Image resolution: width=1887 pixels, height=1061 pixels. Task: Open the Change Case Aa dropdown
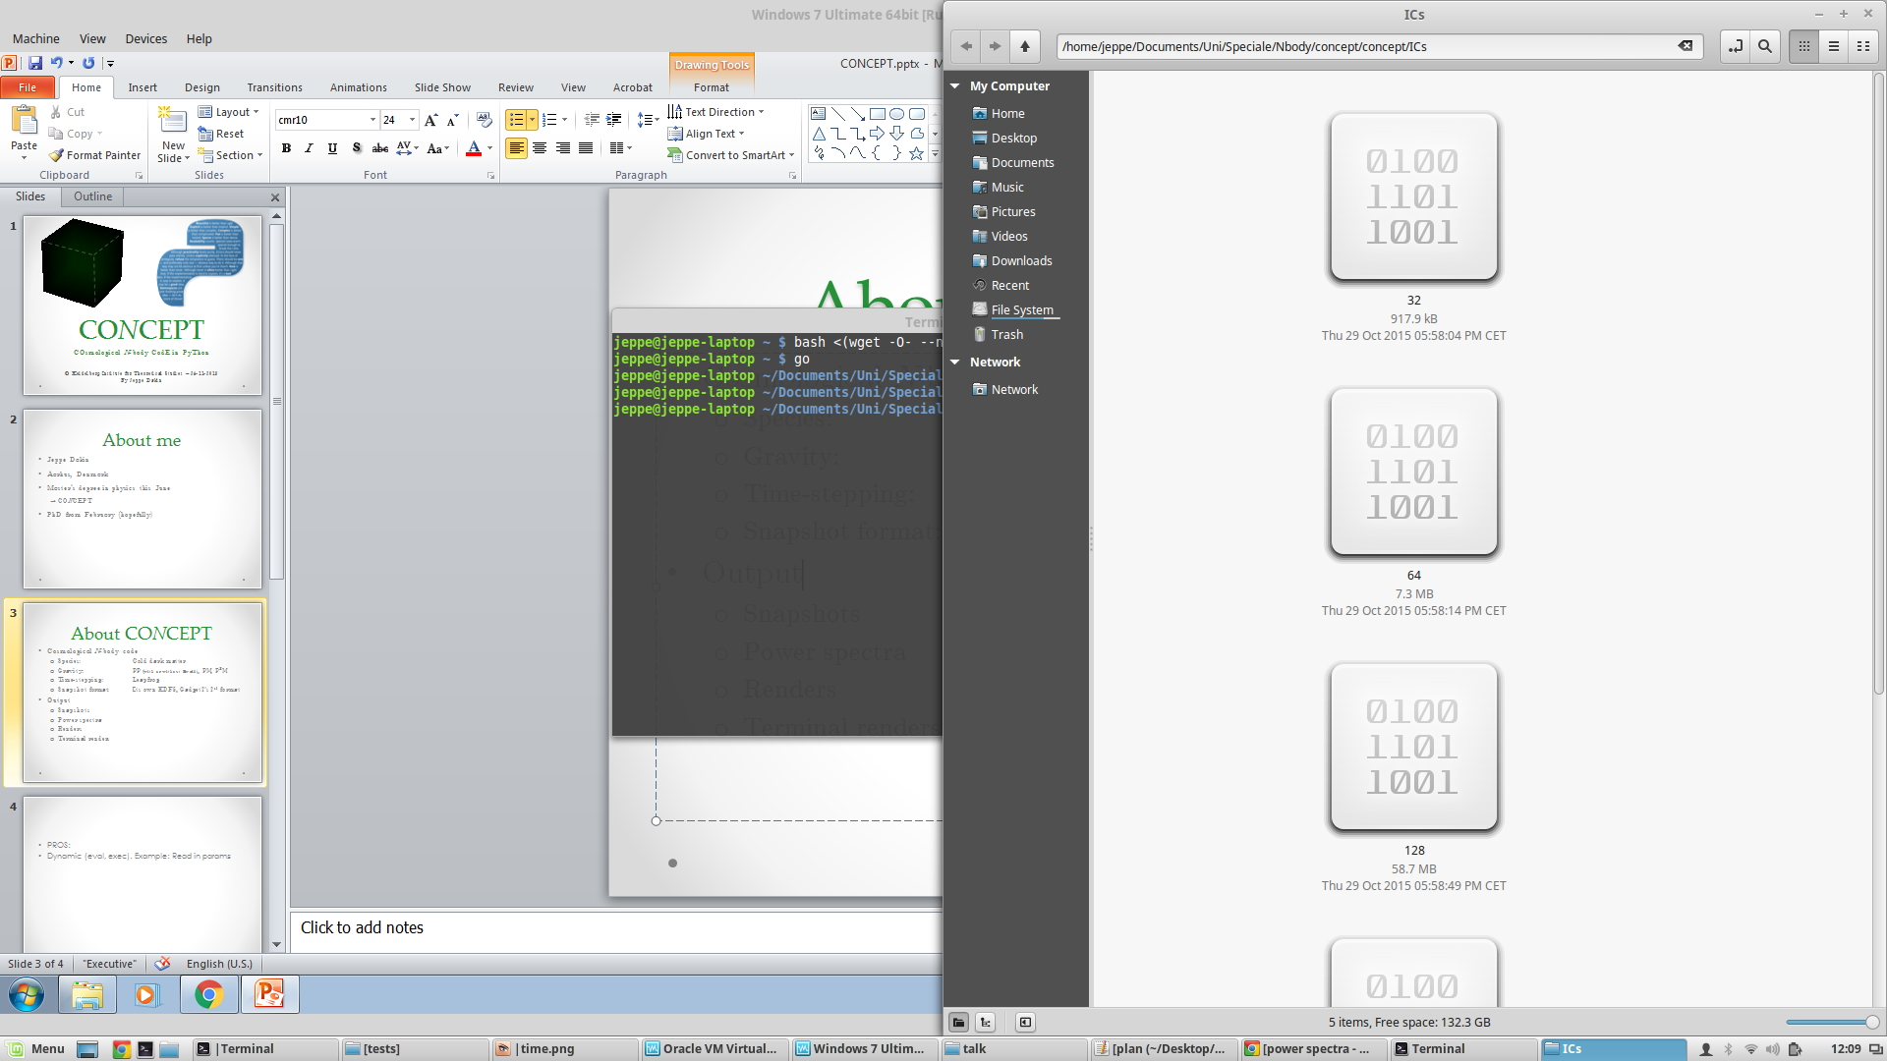point(438,148)
